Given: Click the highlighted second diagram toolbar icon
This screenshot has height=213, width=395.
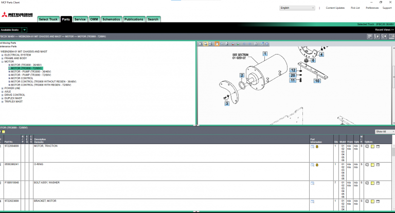Looking at the screenshot, I should 206,44.
